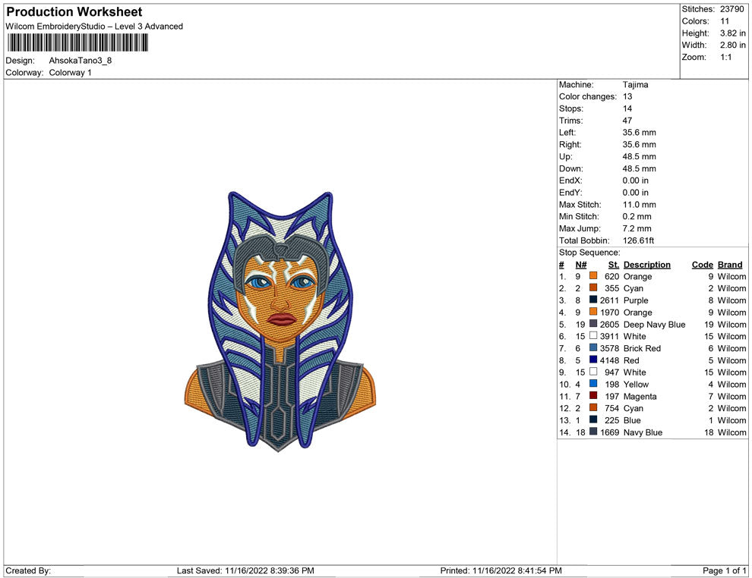
Task: Click the swatch beside 355 Cyan
Action: point(593,287)
